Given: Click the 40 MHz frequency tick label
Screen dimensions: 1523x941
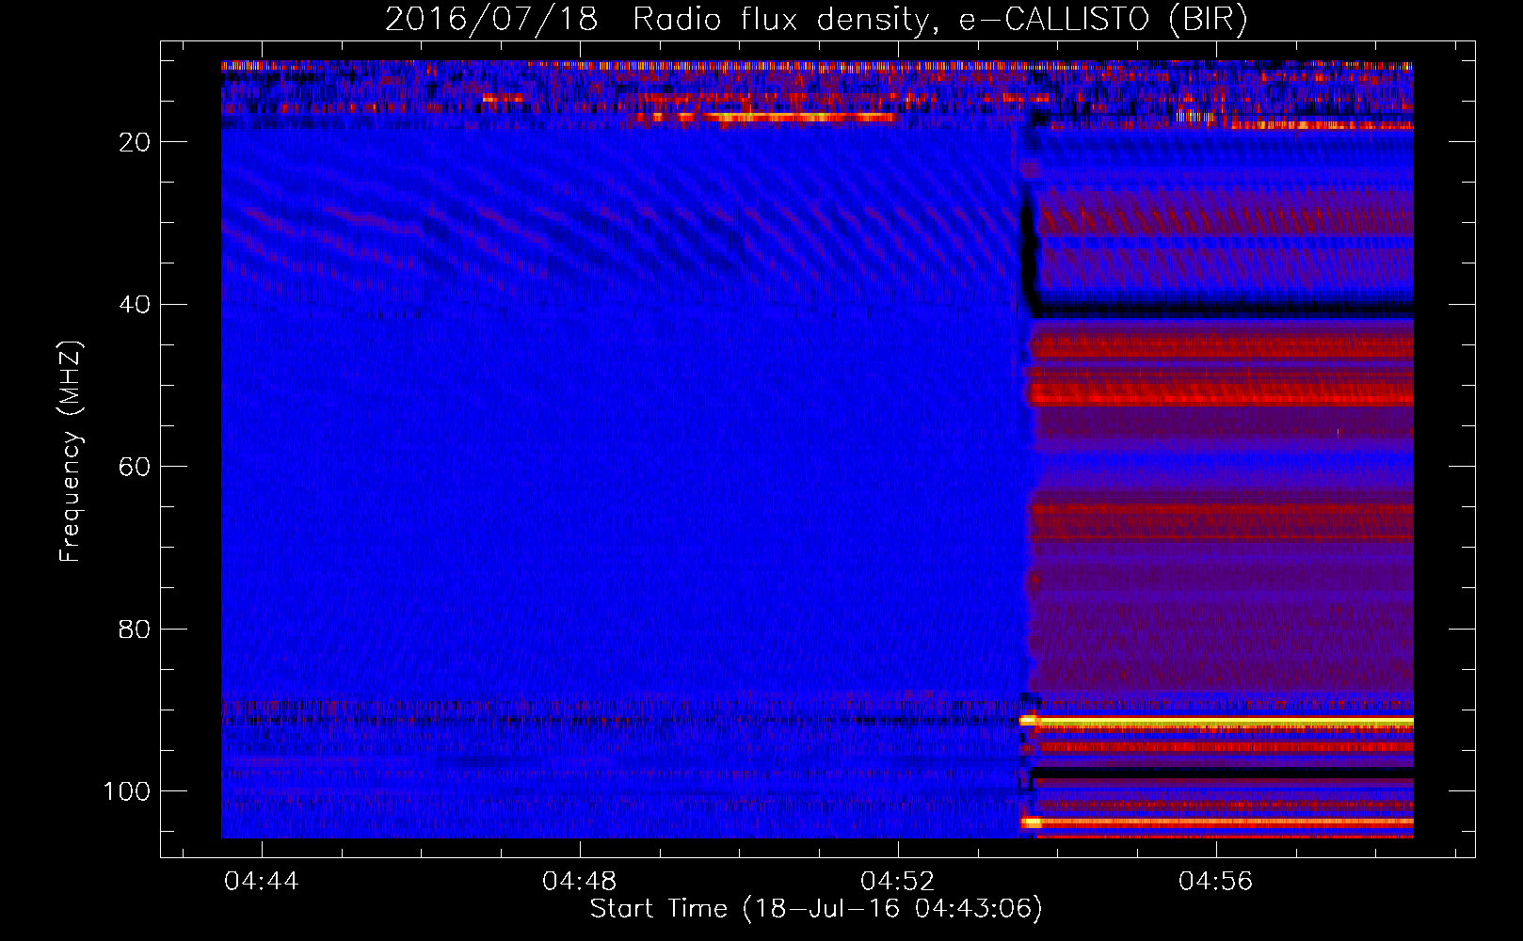Looking at the screenshot, I should 135,305.
